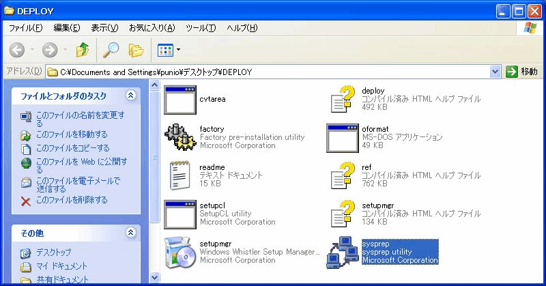Select the readme text document icon
The height and width of the screenshot is (286, 546).
click(x=180, y=175)
